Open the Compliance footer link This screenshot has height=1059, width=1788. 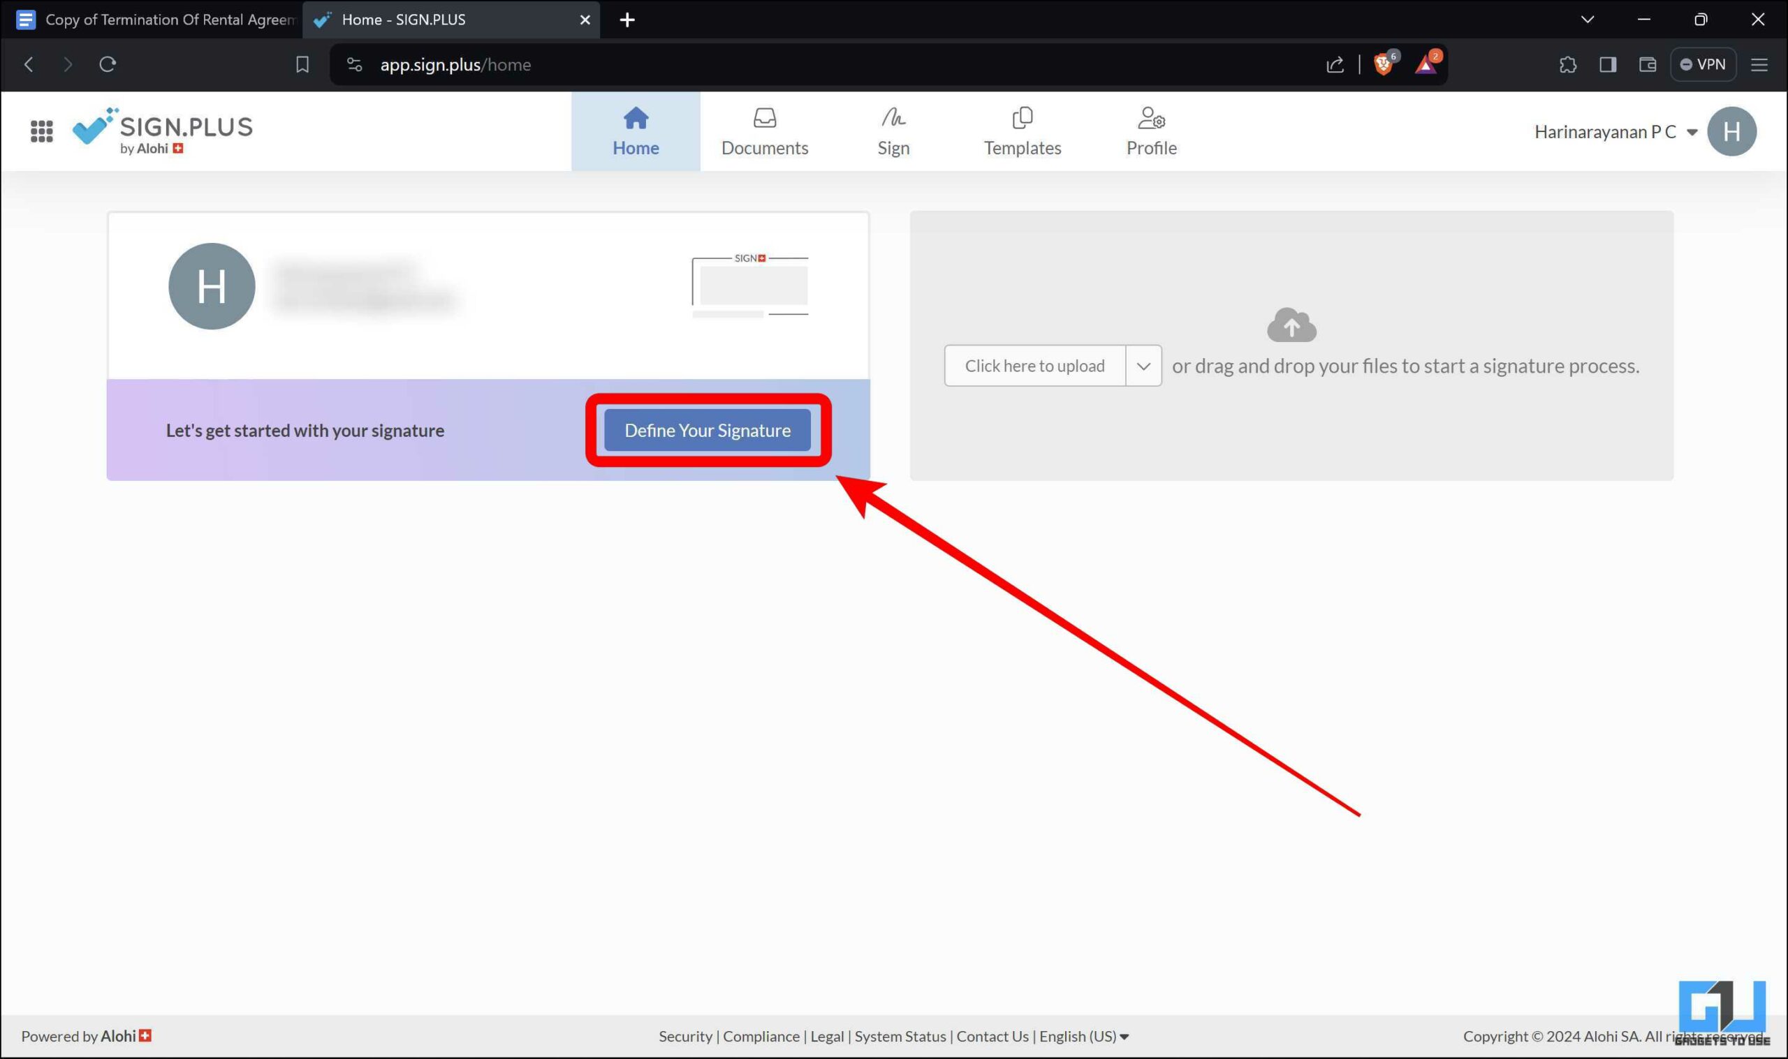761,1036
